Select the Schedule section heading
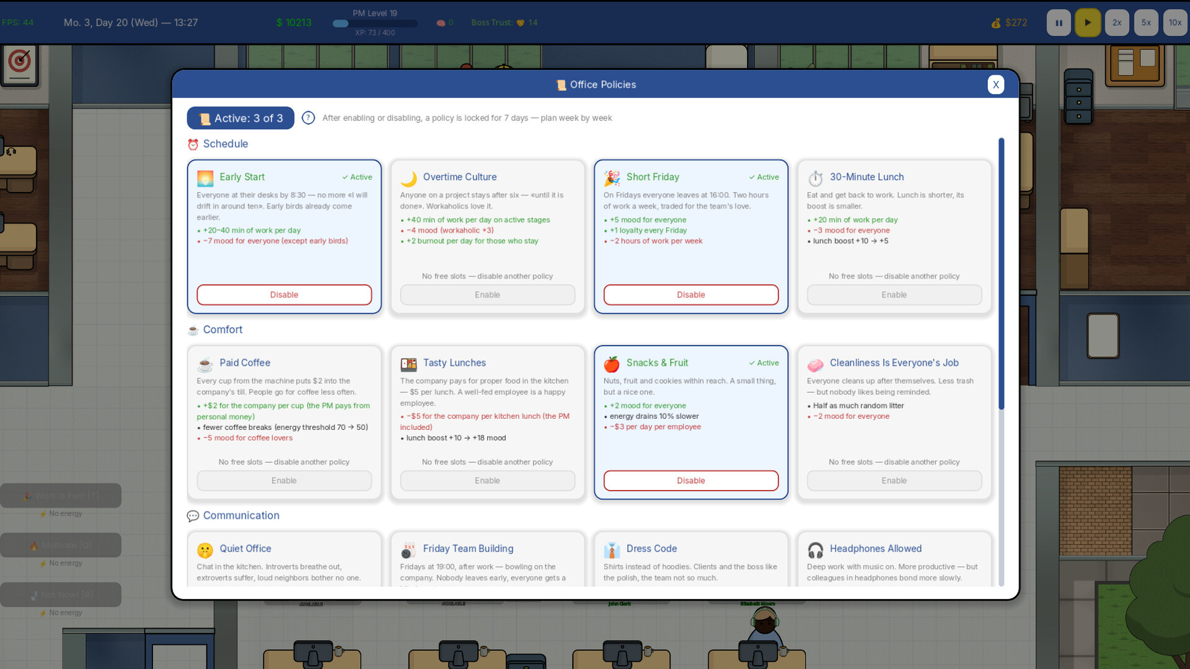The image size is (1190, 669). click(x=225, y=144)
